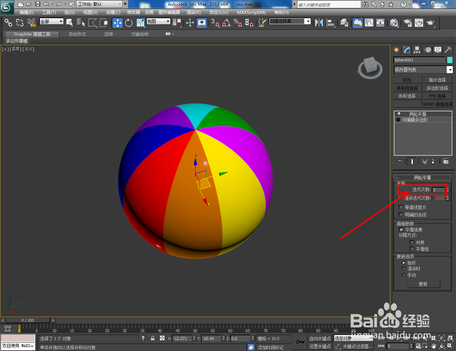This screenshot has width=456, height=351.
Task: Click the 面片选择 modifier button
Action: [437, 80]
